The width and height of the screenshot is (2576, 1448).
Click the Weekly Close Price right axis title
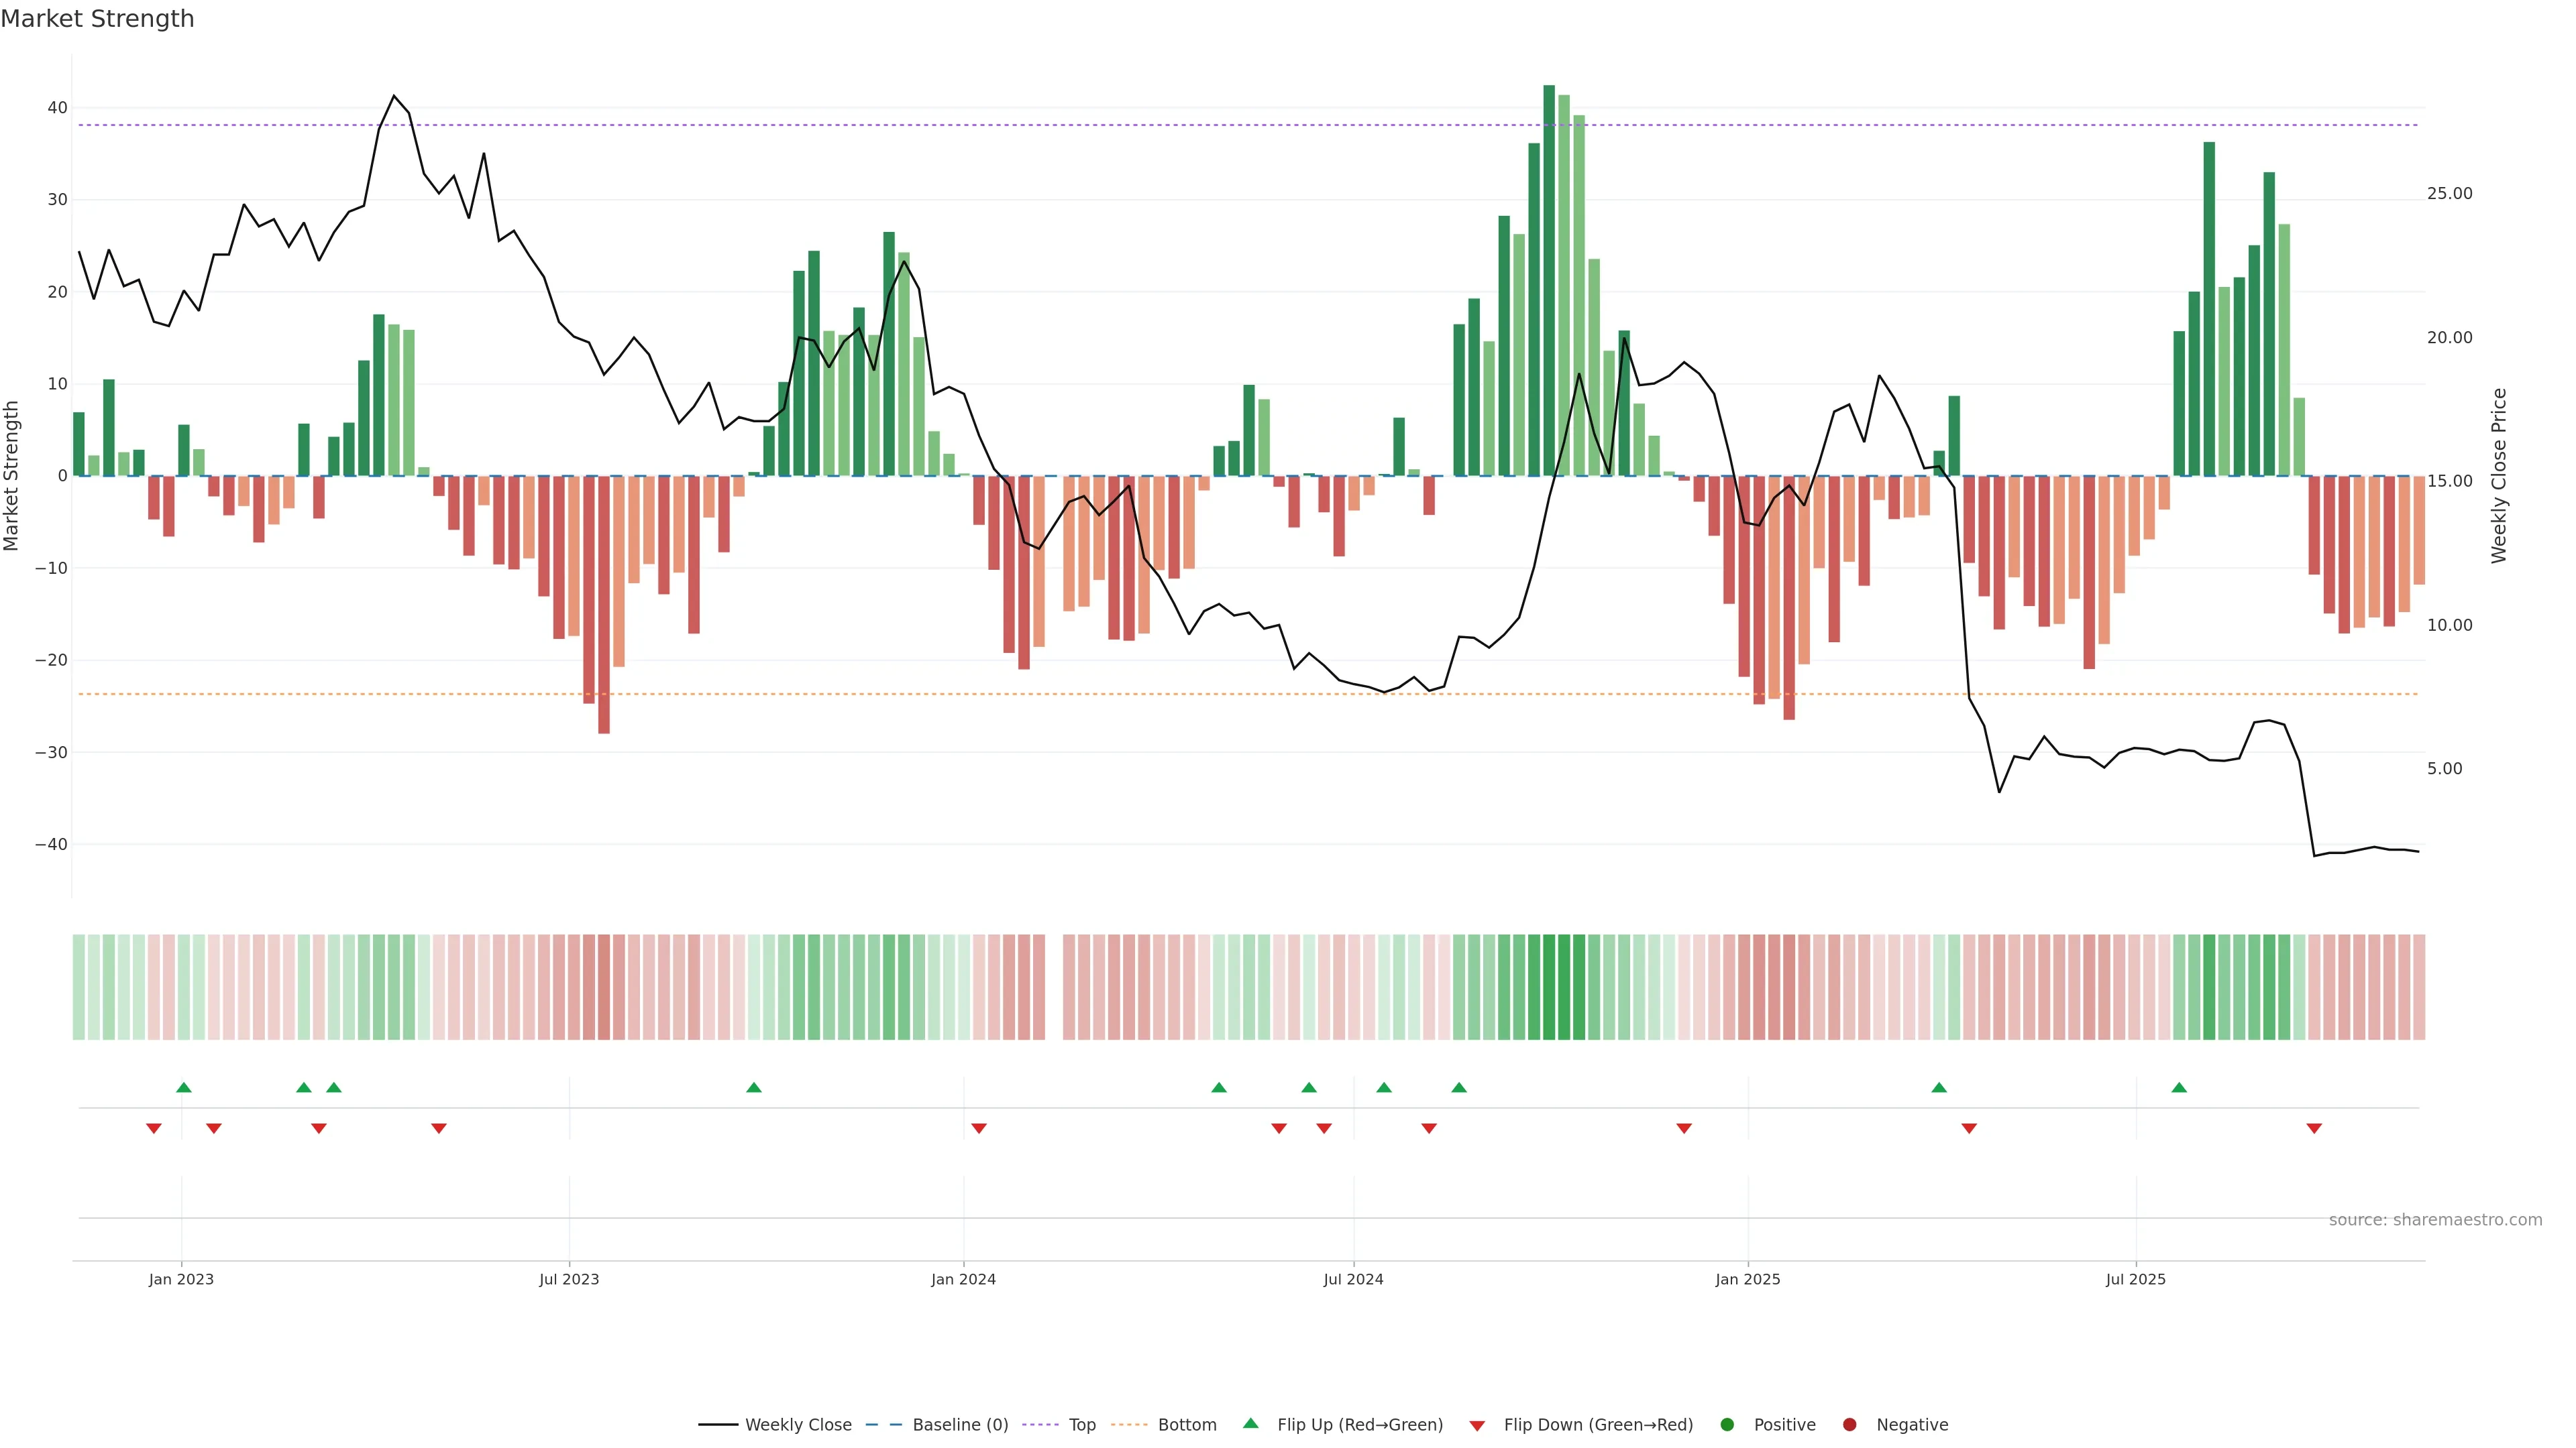[x=2499, y=476]
